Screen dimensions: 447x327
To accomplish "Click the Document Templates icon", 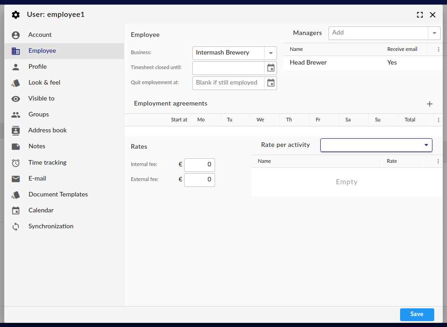I will [x=15, y=195].
